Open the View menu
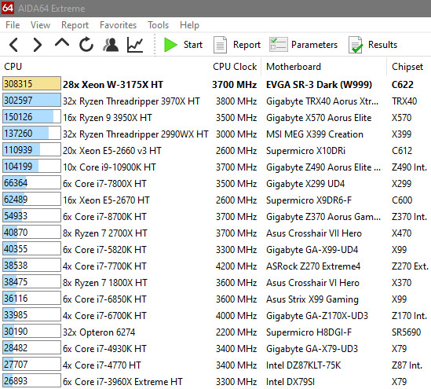431x389 pixels. point(40,25)
